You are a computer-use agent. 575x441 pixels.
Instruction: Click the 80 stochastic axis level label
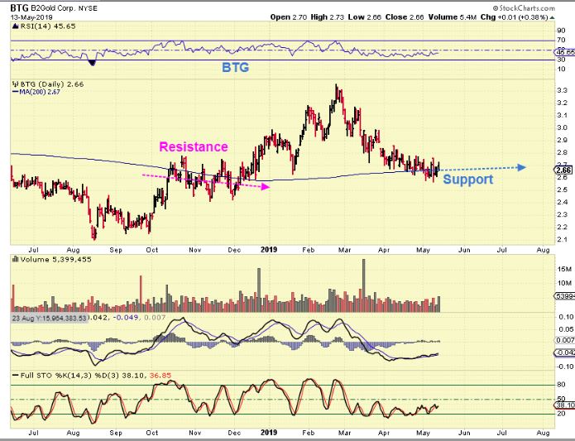coord(561,385)
